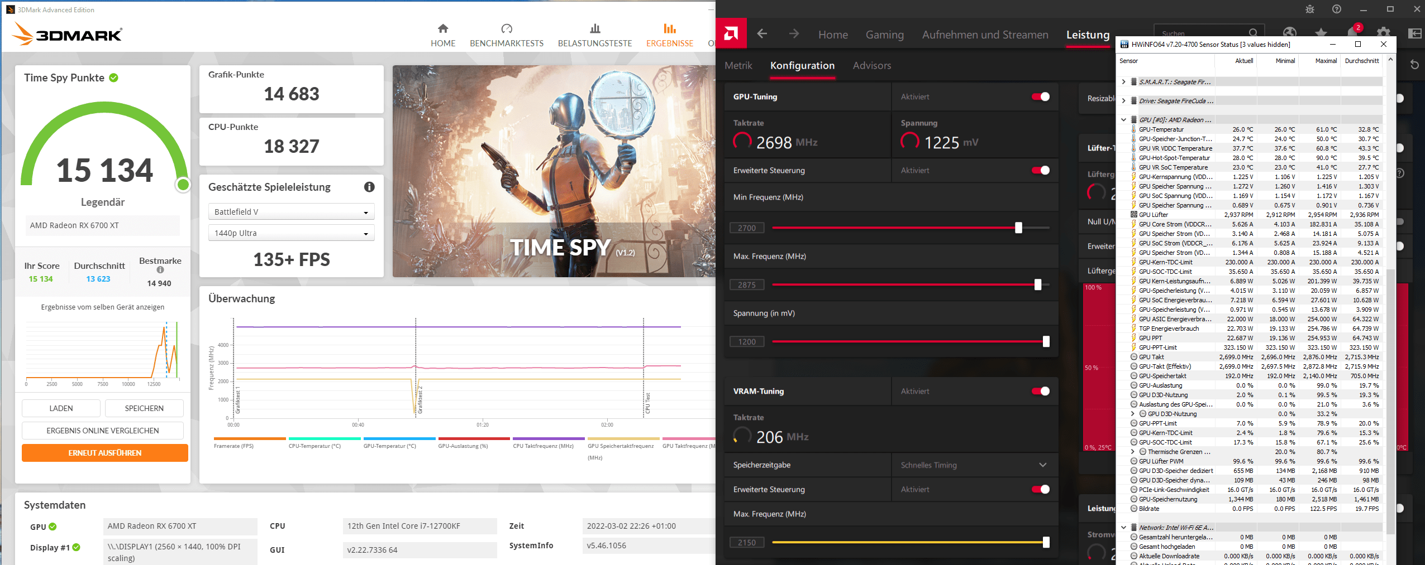Click LADEN button in 3DMark
1425x565 pixels.
click(x=61, y=408)
